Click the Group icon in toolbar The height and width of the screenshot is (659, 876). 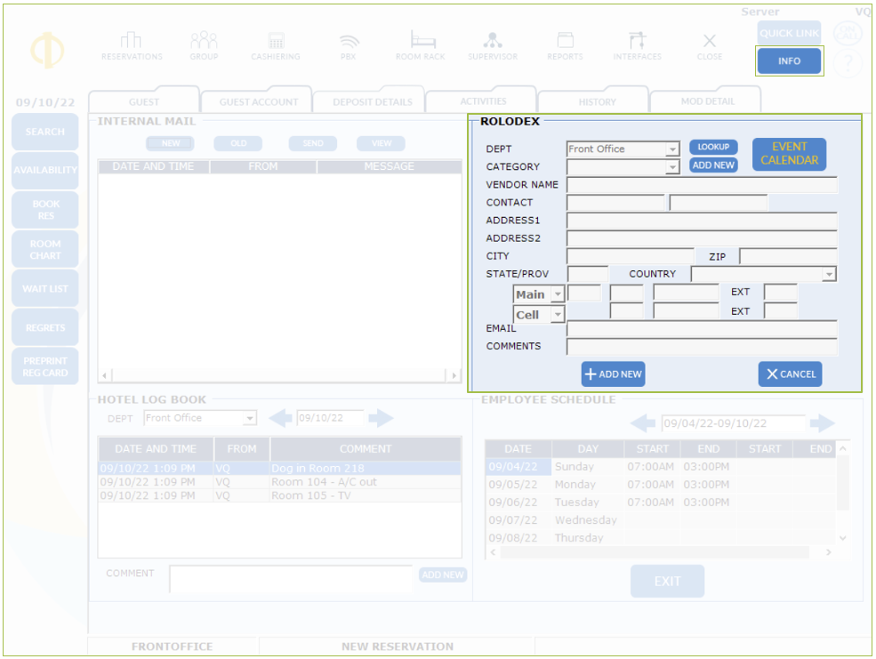pos(204,41)
